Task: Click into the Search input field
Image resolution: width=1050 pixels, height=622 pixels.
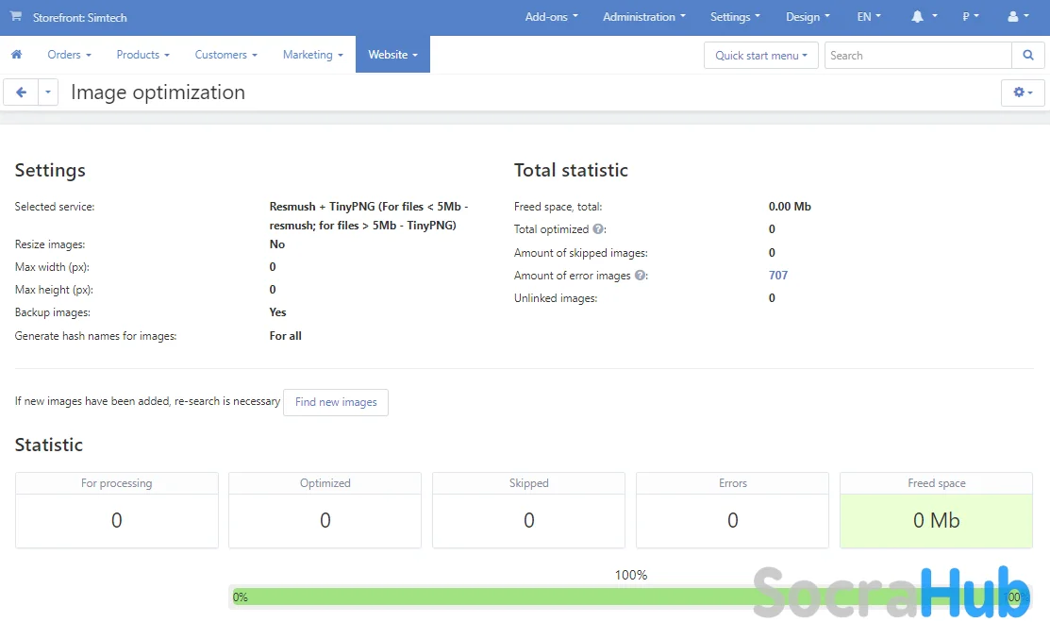Action: click(917, 56)
